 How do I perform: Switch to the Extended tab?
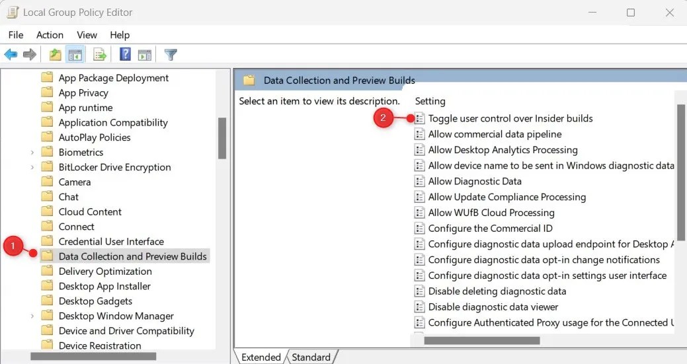tap(261, 357)
